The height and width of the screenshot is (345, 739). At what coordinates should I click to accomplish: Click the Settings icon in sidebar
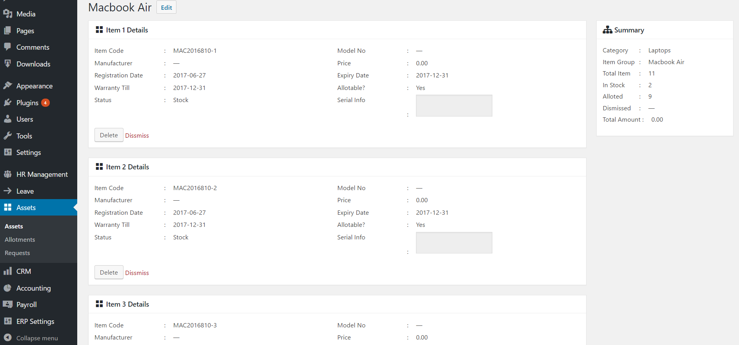(x=7, y=152)
